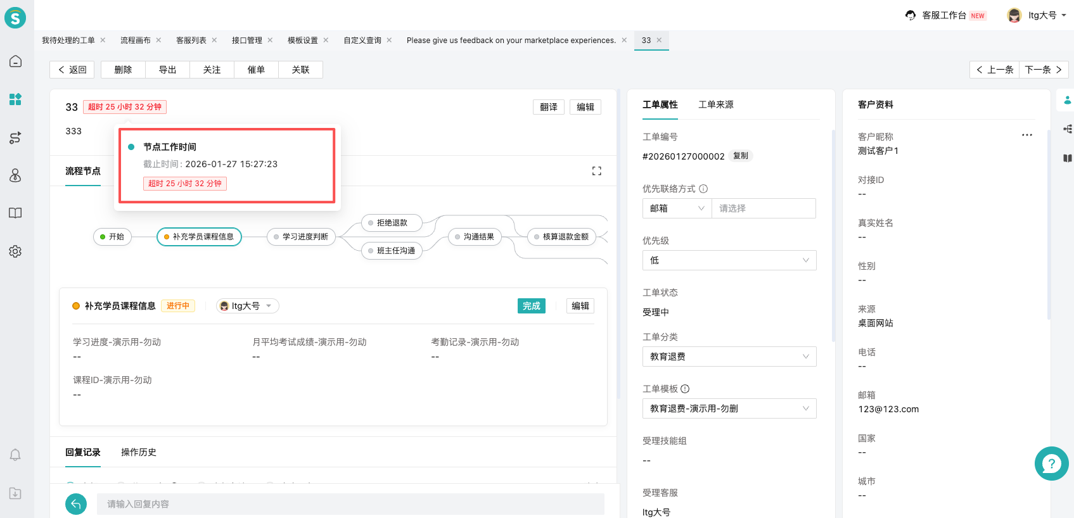
Task: Open the 工单分类 dropdown showing 教育退费
Action: pos(729,357)
